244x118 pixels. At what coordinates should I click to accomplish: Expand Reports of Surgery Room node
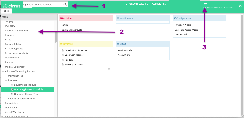[x=6, y=99]
